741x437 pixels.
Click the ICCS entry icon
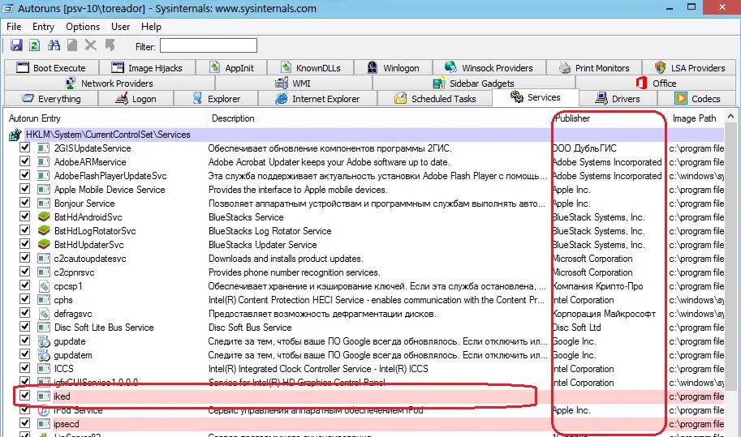pyautogui.click(x=44, y=369)
